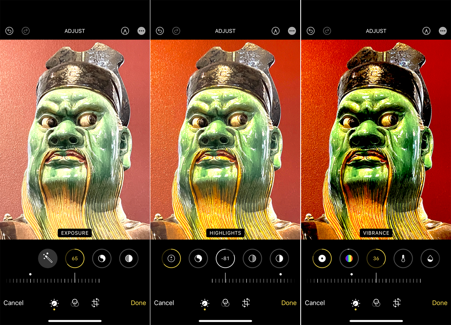The width and height of the screenshot is (451, 325).
Task: Expand the ellipsis More options in Vibrance screen
Action: pos(443,31)
